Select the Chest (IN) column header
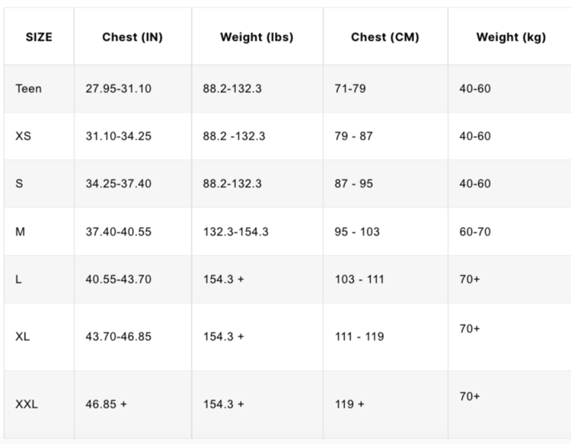 (x=132, y=37)
